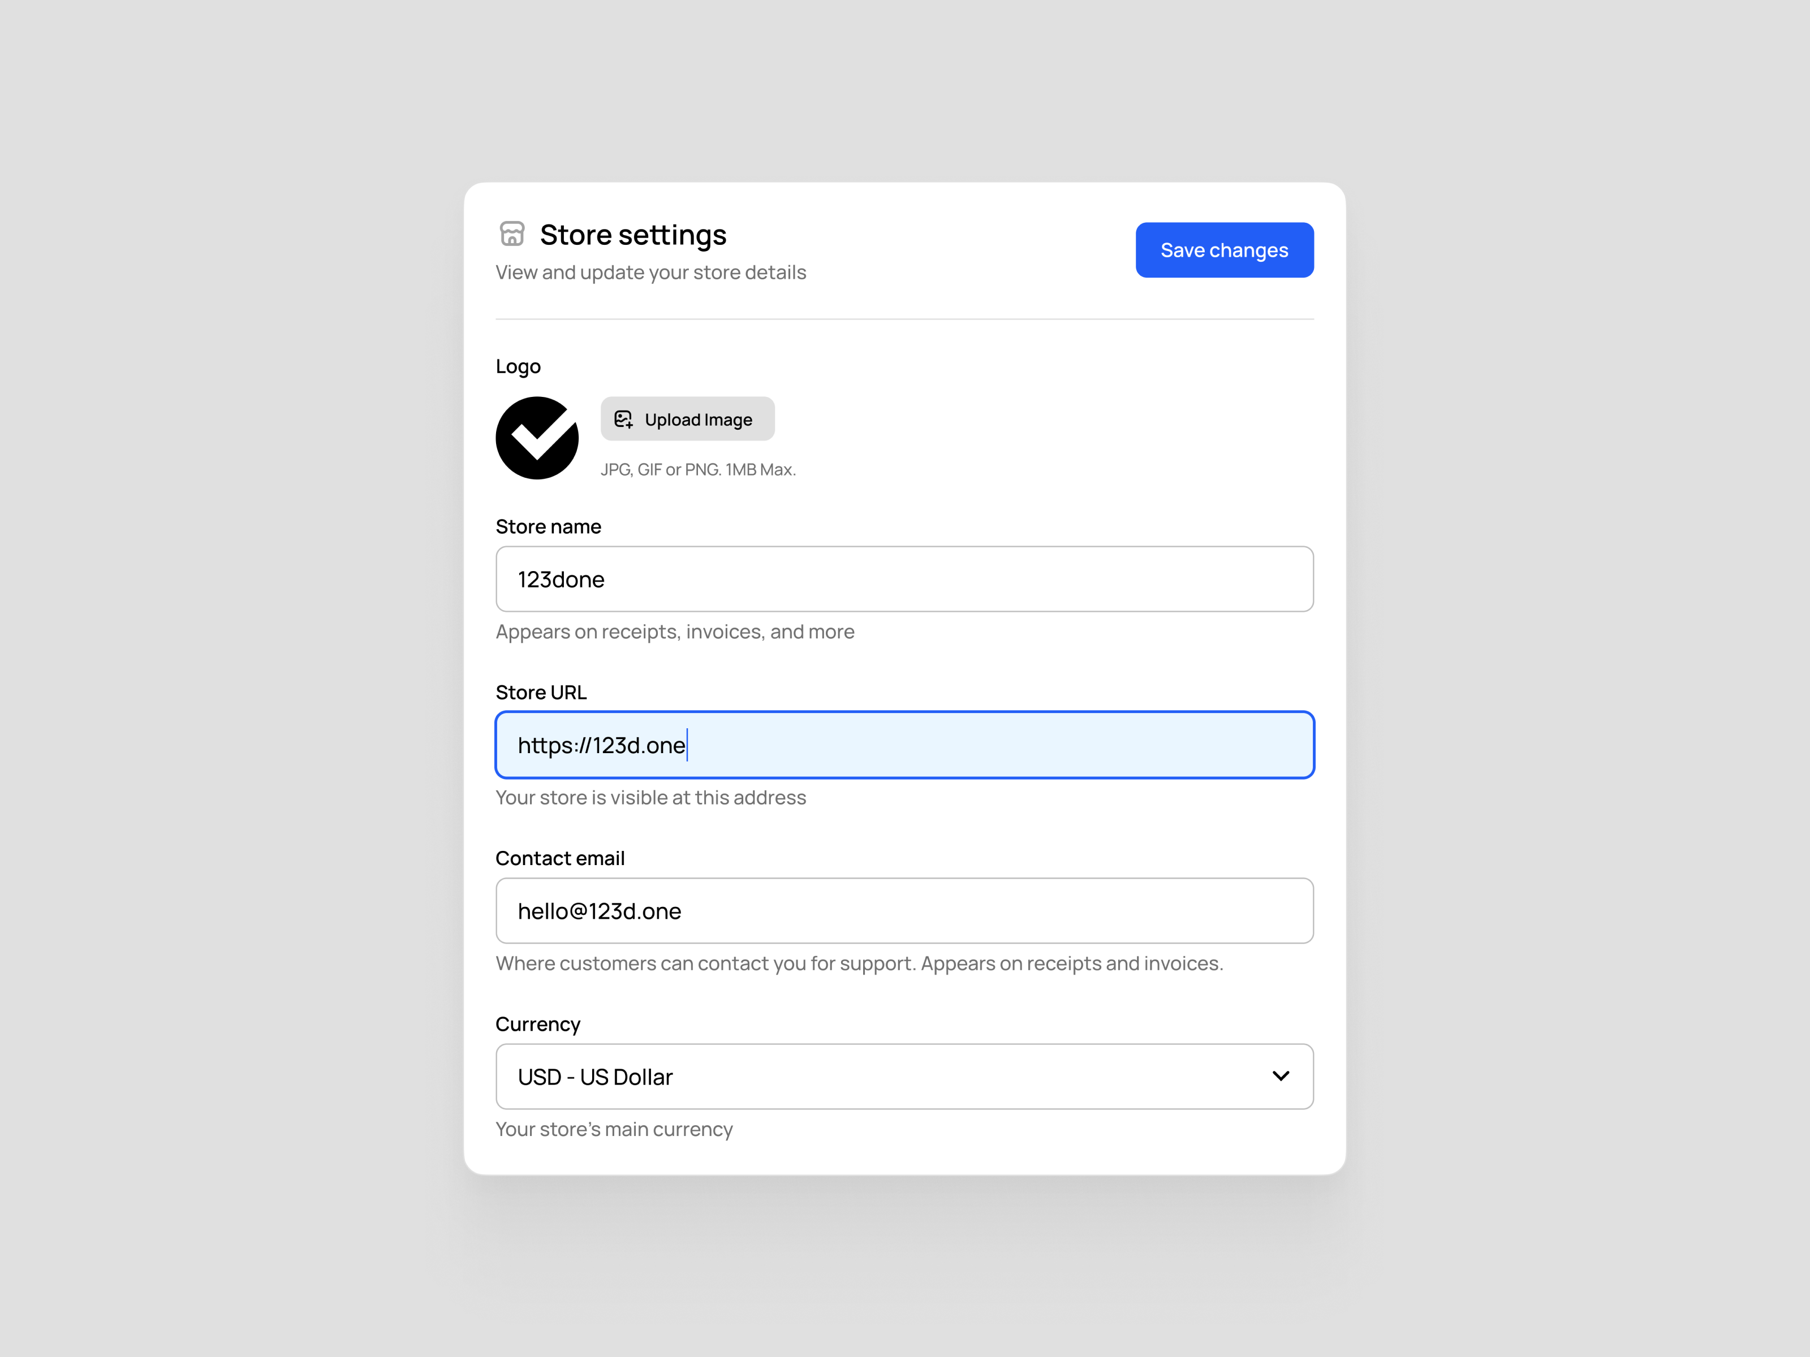
Task: Click the image-plus icon in Upload Image
Action: click(623, 420)
